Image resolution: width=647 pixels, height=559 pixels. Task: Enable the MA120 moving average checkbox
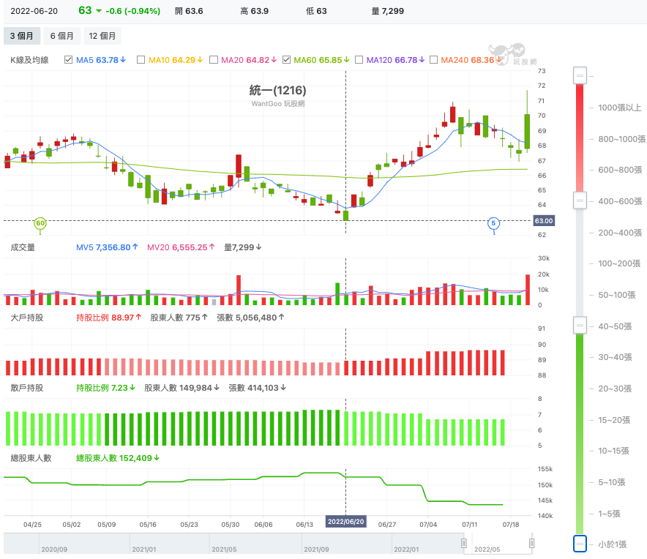point(359,60)
